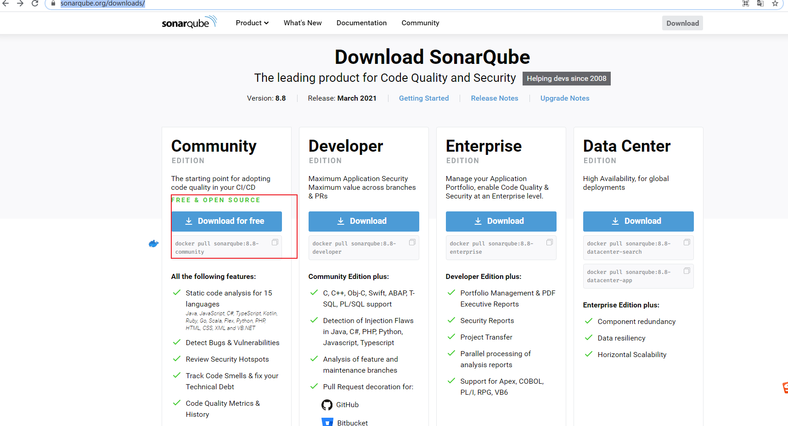Click inside the browser address bar
Image resolution: width=788 pixels, height=426 pixels.
(184, 4)
